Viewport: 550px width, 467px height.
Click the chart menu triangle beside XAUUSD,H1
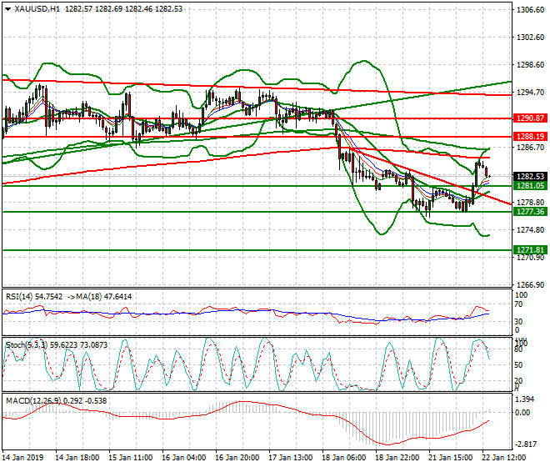pos(7,9)
